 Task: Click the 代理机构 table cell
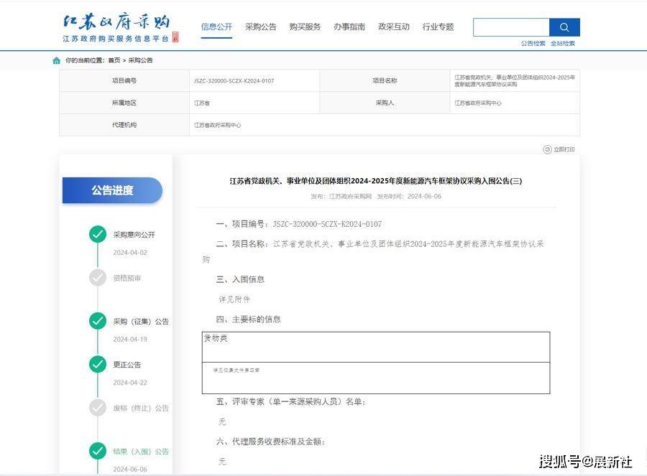[124, 125]
